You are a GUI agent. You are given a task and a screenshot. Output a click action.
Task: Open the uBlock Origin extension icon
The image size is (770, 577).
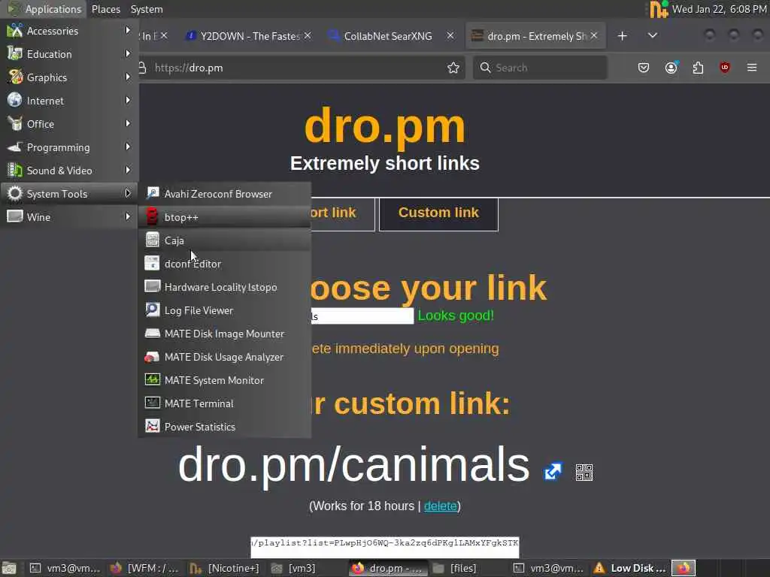(x=725, y=68)
